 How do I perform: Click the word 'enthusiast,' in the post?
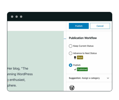pos(17,80)
